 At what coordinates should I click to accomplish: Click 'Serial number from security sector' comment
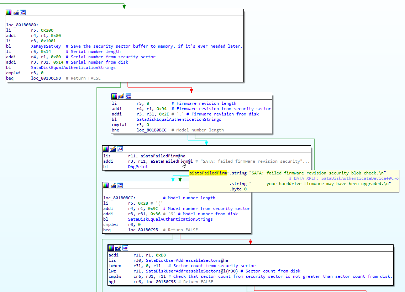111,57
